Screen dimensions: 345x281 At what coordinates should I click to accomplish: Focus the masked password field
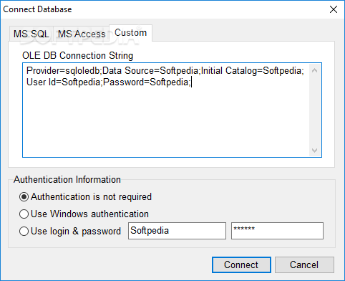[x=277, y=231]
